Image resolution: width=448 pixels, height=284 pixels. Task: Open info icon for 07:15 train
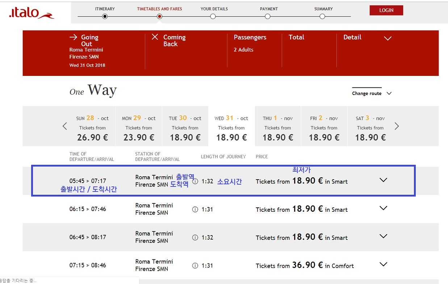coord(195,266)
